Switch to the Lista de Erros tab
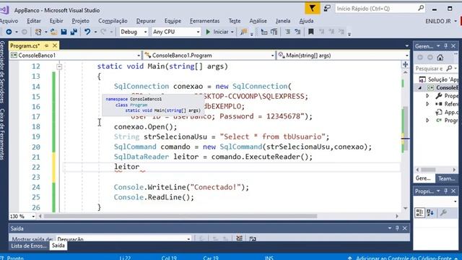Image resolution: width=462 pixels, height=260 pixels. point(29,246)
